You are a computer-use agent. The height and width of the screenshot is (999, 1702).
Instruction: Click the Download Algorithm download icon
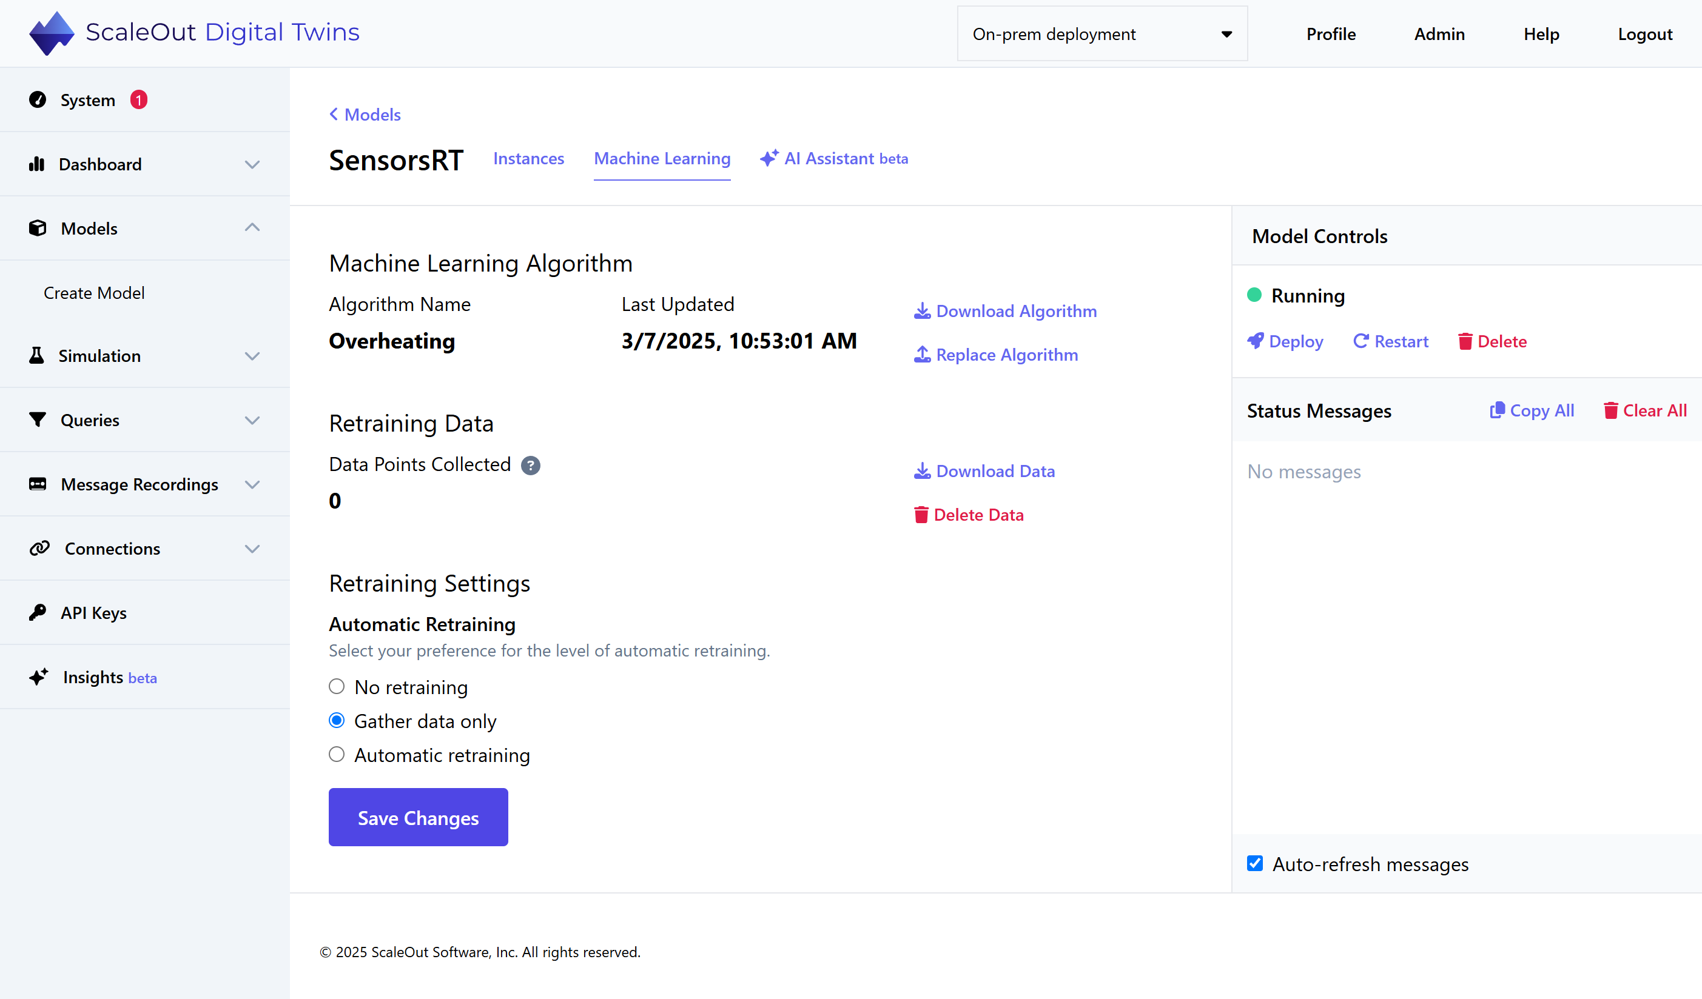tap(922, 311)
